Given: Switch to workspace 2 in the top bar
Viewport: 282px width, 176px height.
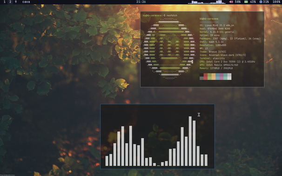Looking at the screenshot, I should (10, 2).
